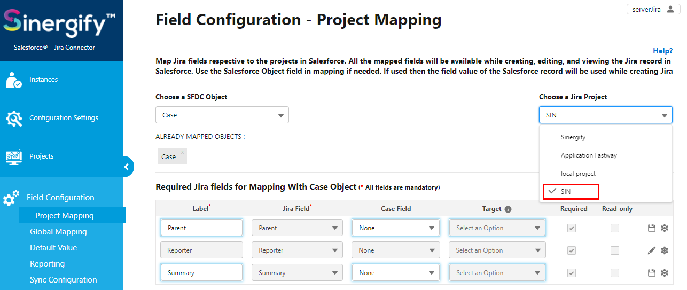Open Target dropdown in Summary row
Screen dimensions: 687x290
(x=497, y=273)
